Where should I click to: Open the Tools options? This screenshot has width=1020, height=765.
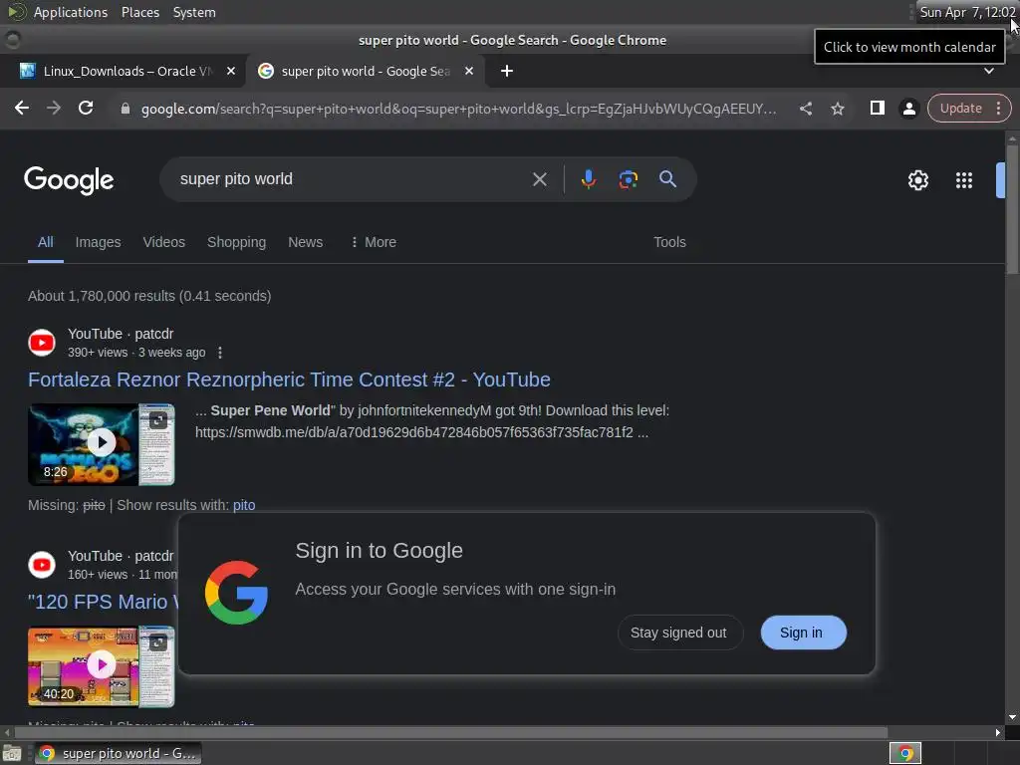point(669,242)
